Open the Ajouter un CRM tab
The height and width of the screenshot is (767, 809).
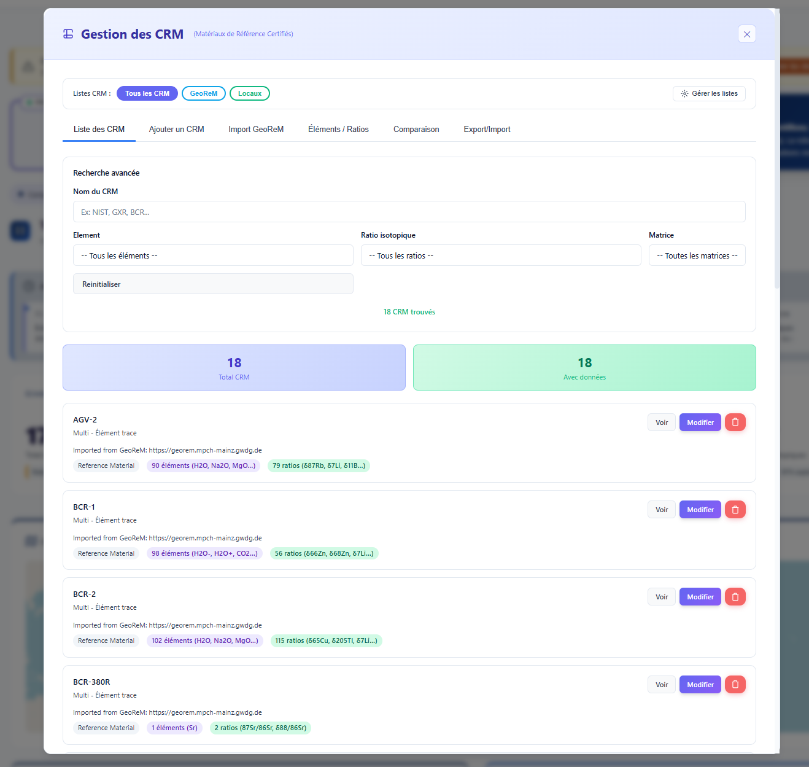(177, 130)
